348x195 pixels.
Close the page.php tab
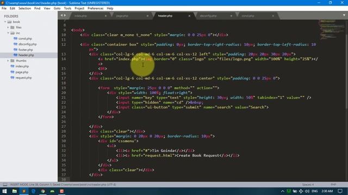click(x=147, y=16)
